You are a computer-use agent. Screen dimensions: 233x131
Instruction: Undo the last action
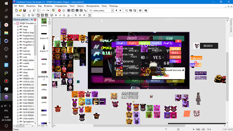(43, 10)
